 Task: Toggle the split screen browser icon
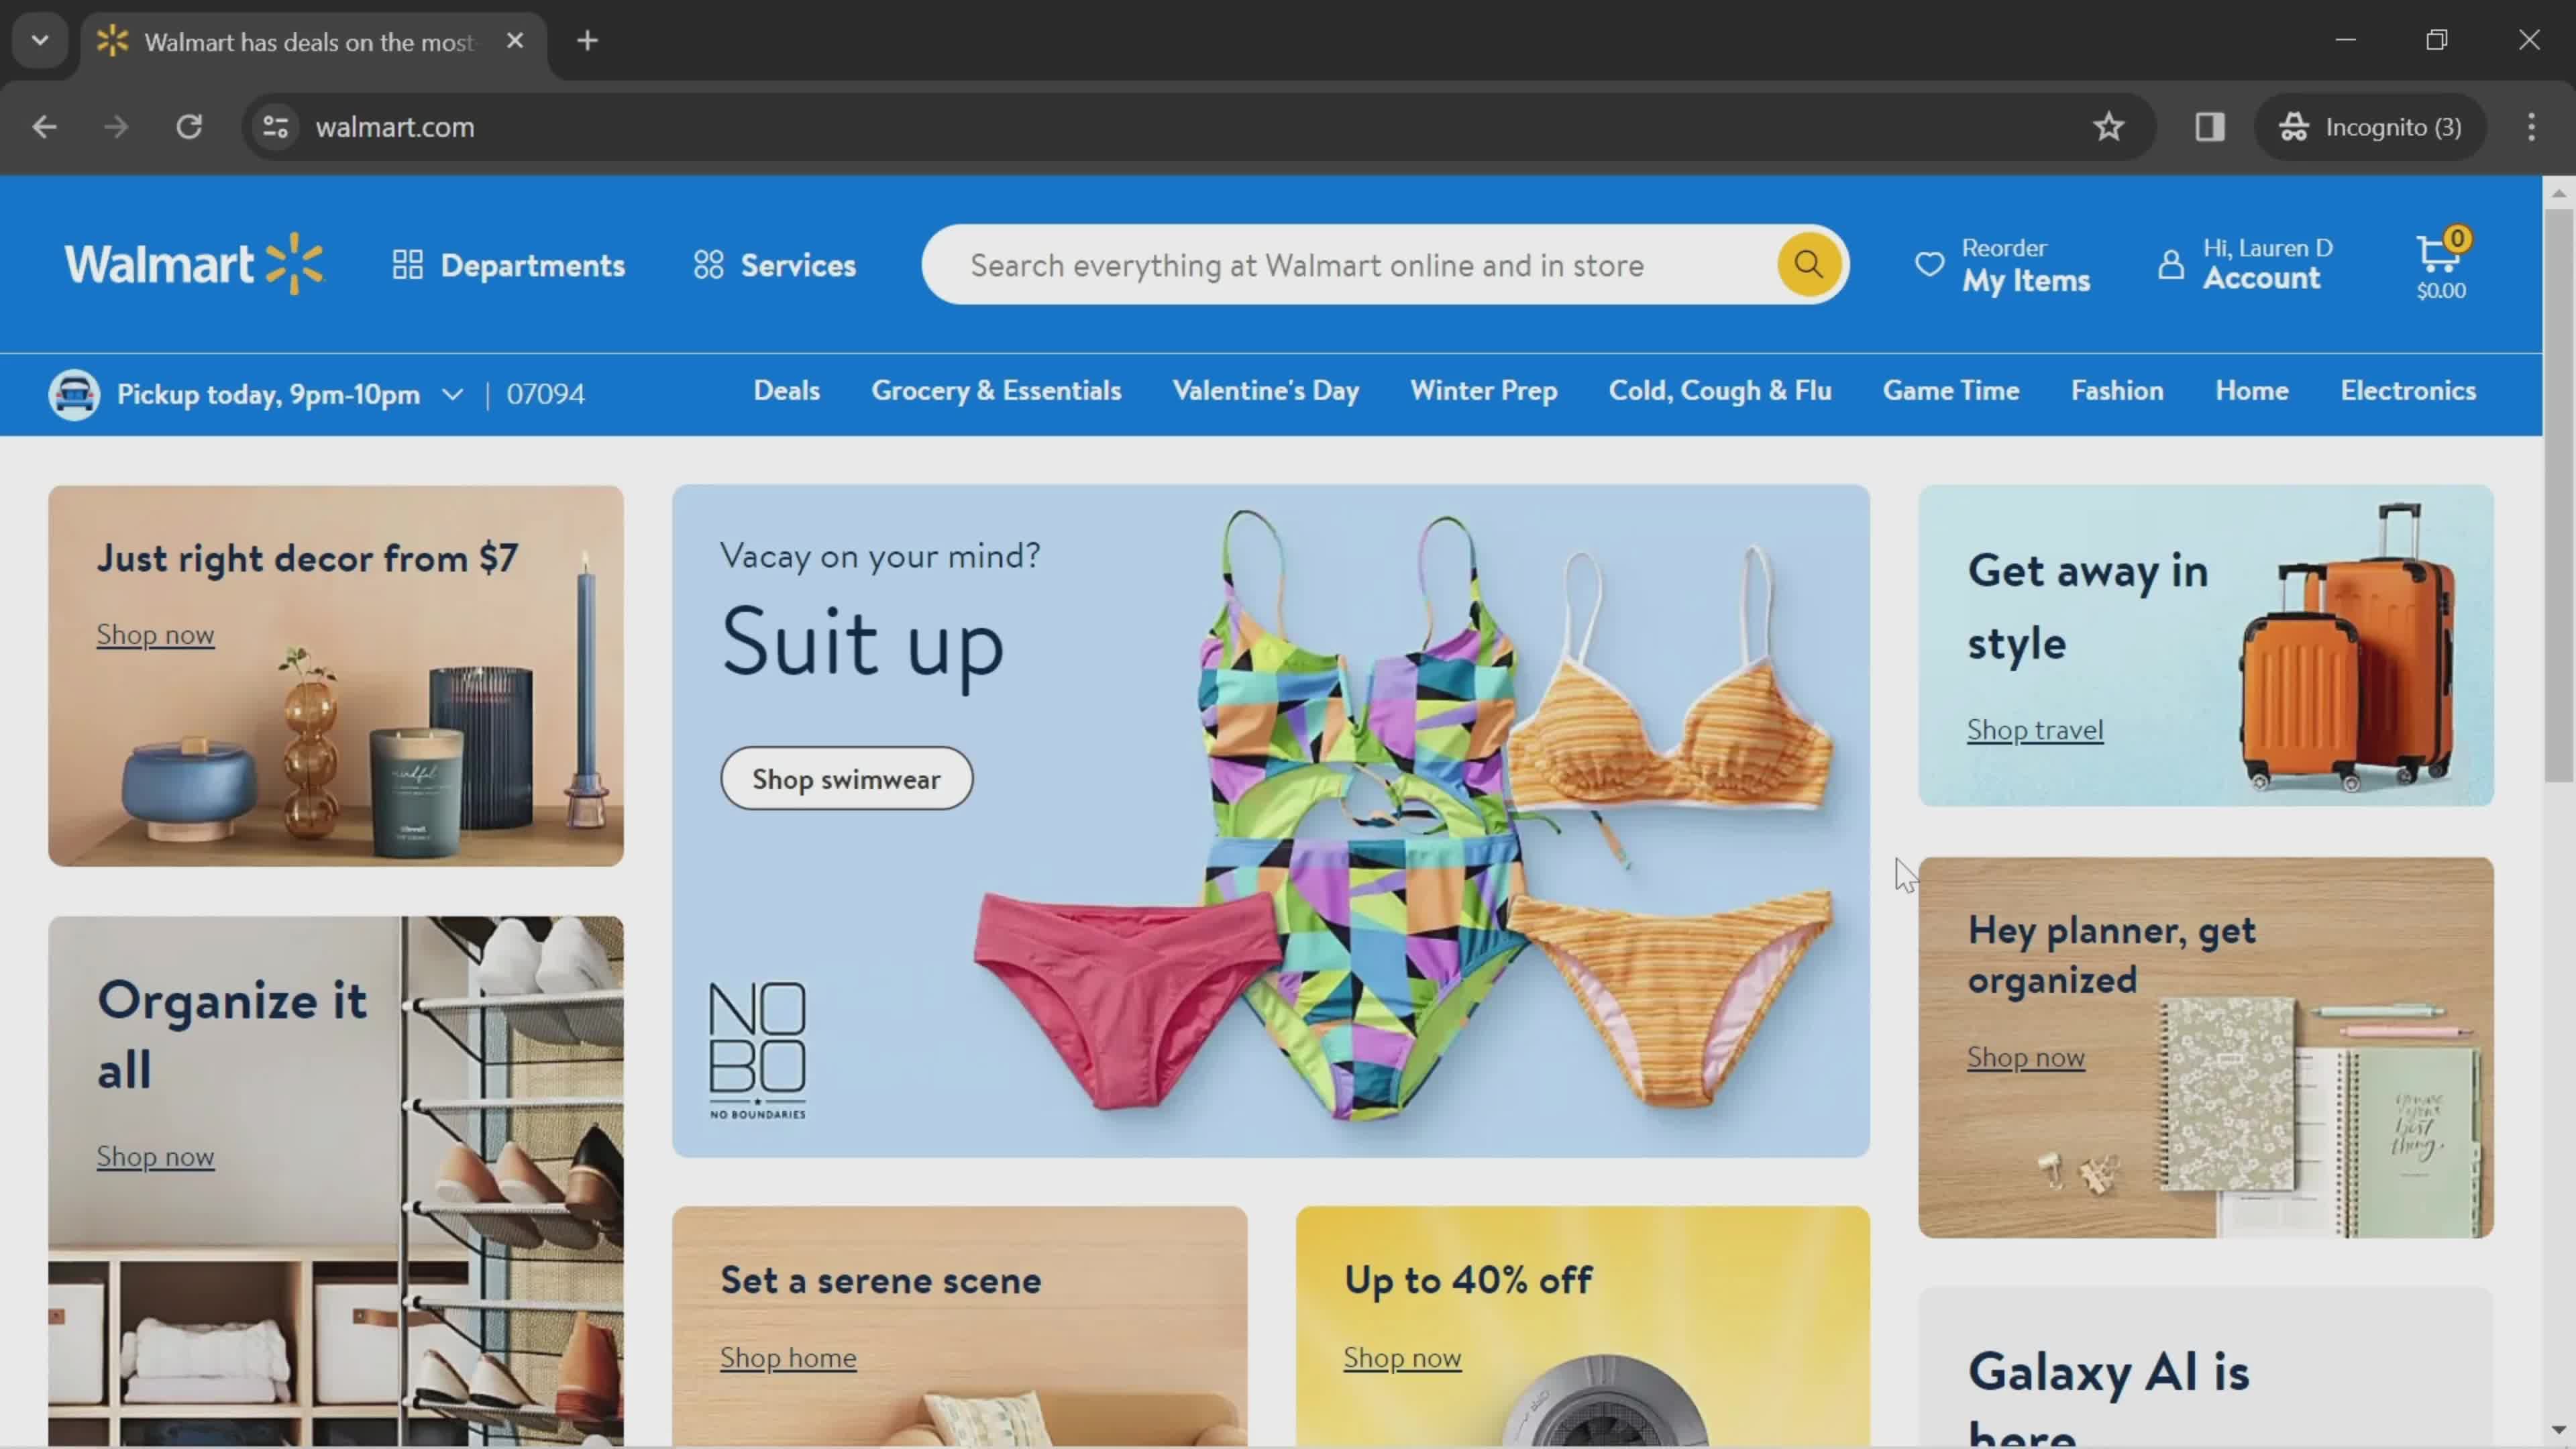tap(2210, 125)
